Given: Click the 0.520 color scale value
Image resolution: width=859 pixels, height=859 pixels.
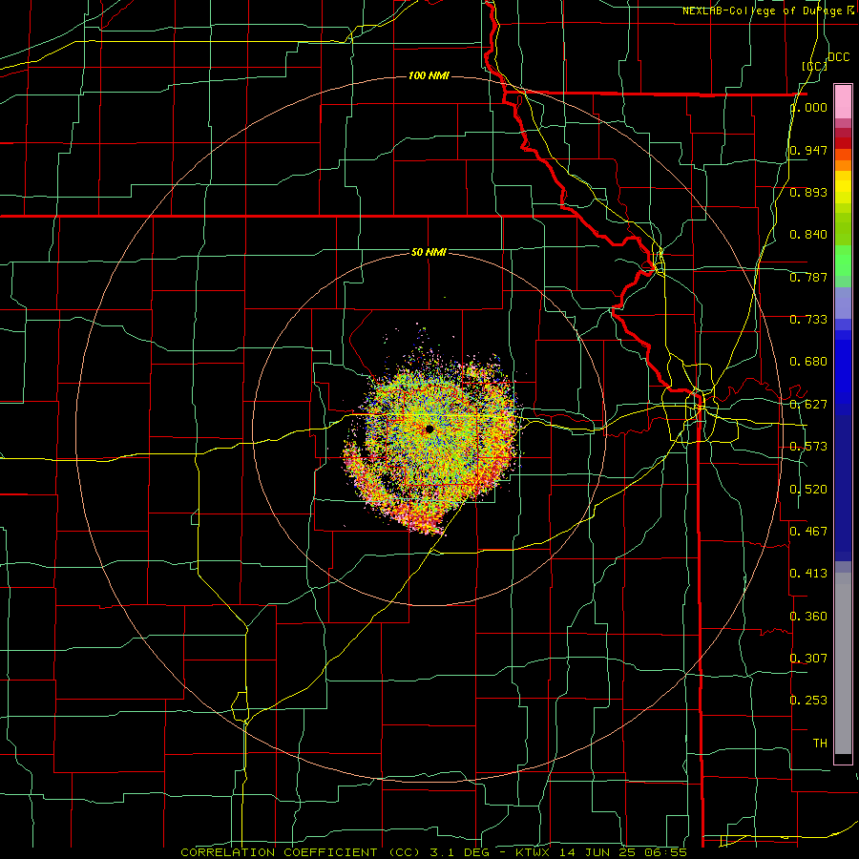Looking at the screenshot, I should [x=809, y=490].
